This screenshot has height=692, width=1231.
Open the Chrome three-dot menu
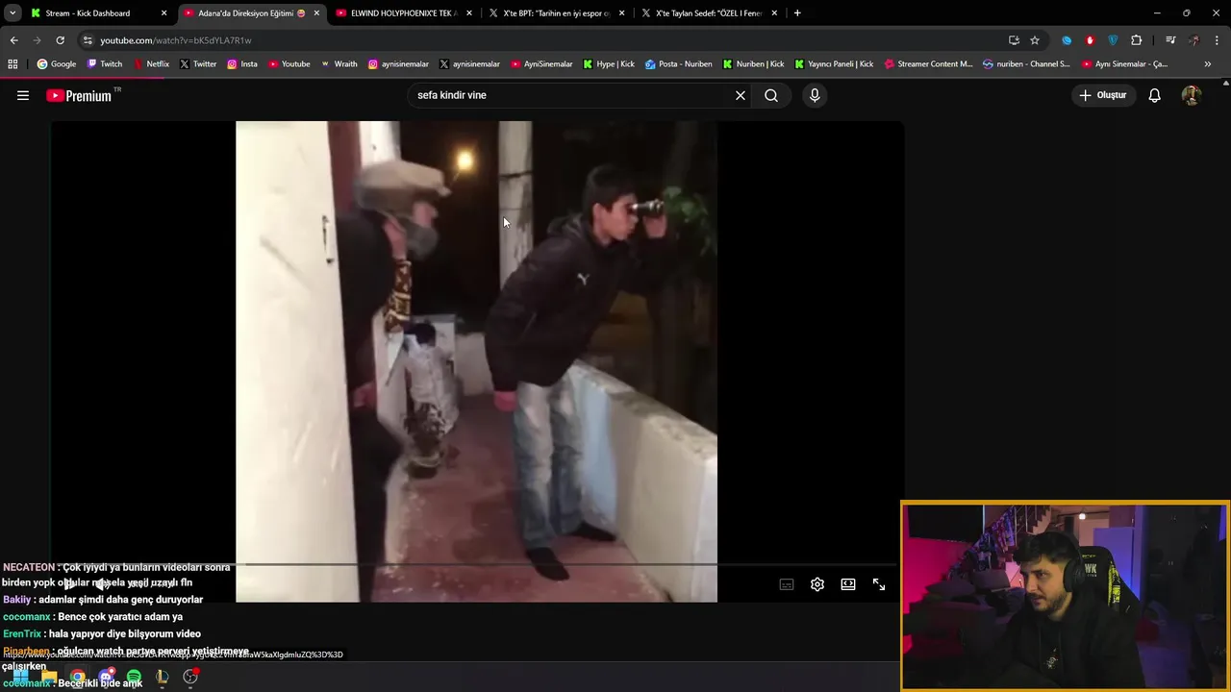1218,40
